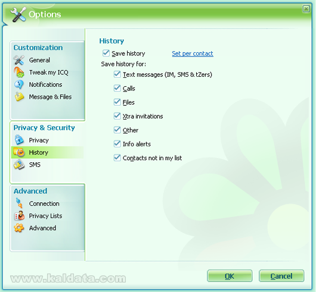Close the Options dialog window

pos(306,9)
